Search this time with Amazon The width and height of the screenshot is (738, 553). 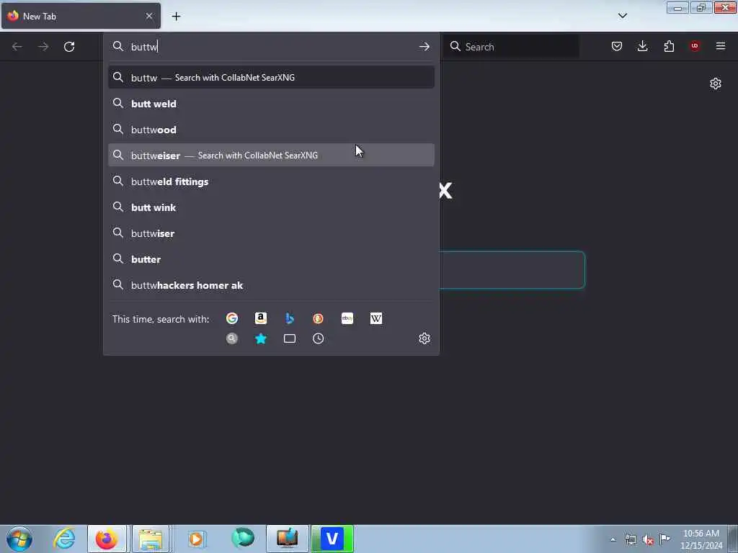click(x=261, y=318)
